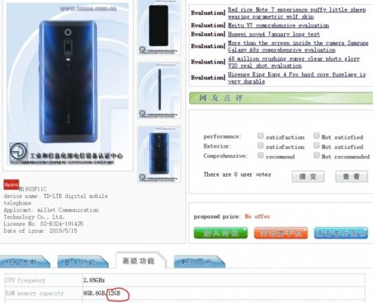Check Not satisfied for Exterior
Viewport: 373px width, 303px height.
point(317,146)
